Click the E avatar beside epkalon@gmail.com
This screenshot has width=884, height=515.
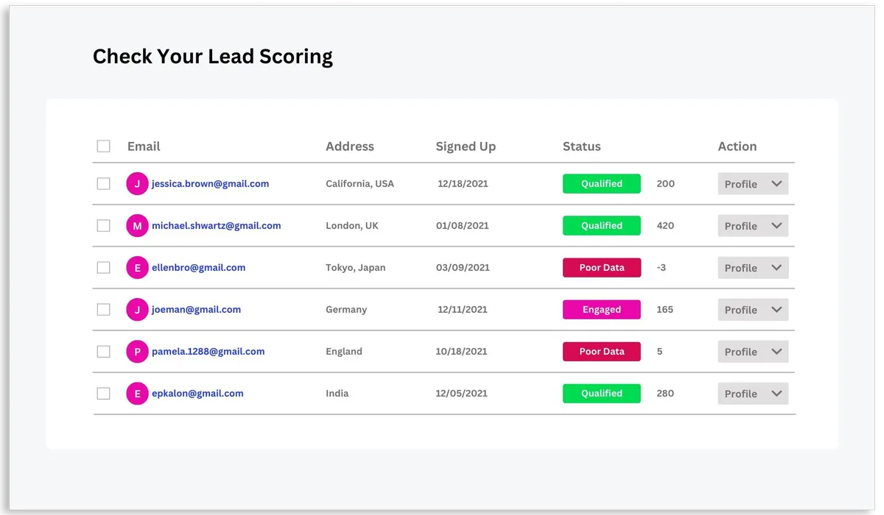pos(137,394)
